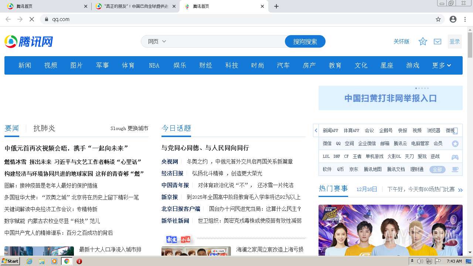This screenshot has width=473, height=266.
Task: Click the 7:43 AM system clock
Action: [x=454, y=261]
